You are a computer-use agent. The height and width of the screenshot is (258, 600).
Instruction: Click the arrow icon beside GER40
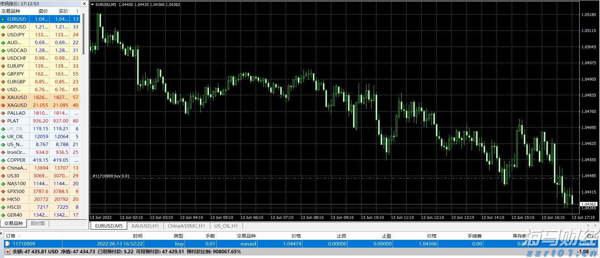point(3,215)
